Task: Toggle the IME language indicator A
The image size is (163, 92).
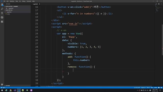Action: coord(148,90)
